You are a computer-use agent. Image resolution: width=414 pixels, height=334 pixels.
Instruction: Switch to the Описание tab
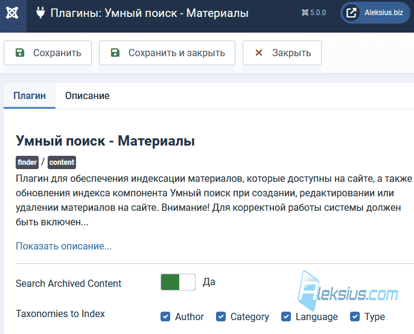(87, 95)
